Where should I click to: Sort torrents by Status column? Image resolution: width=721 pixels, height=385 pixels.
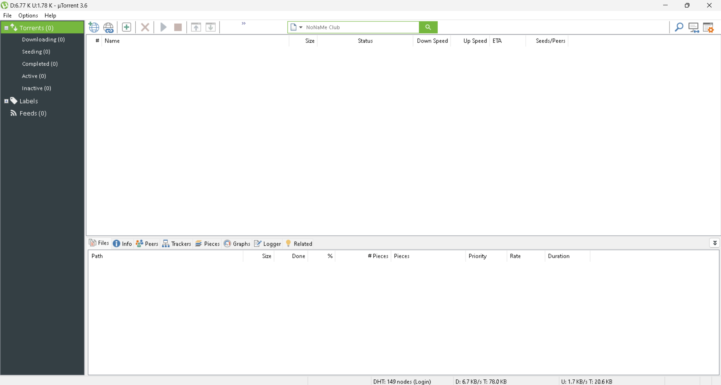click(x=365, y=41)
